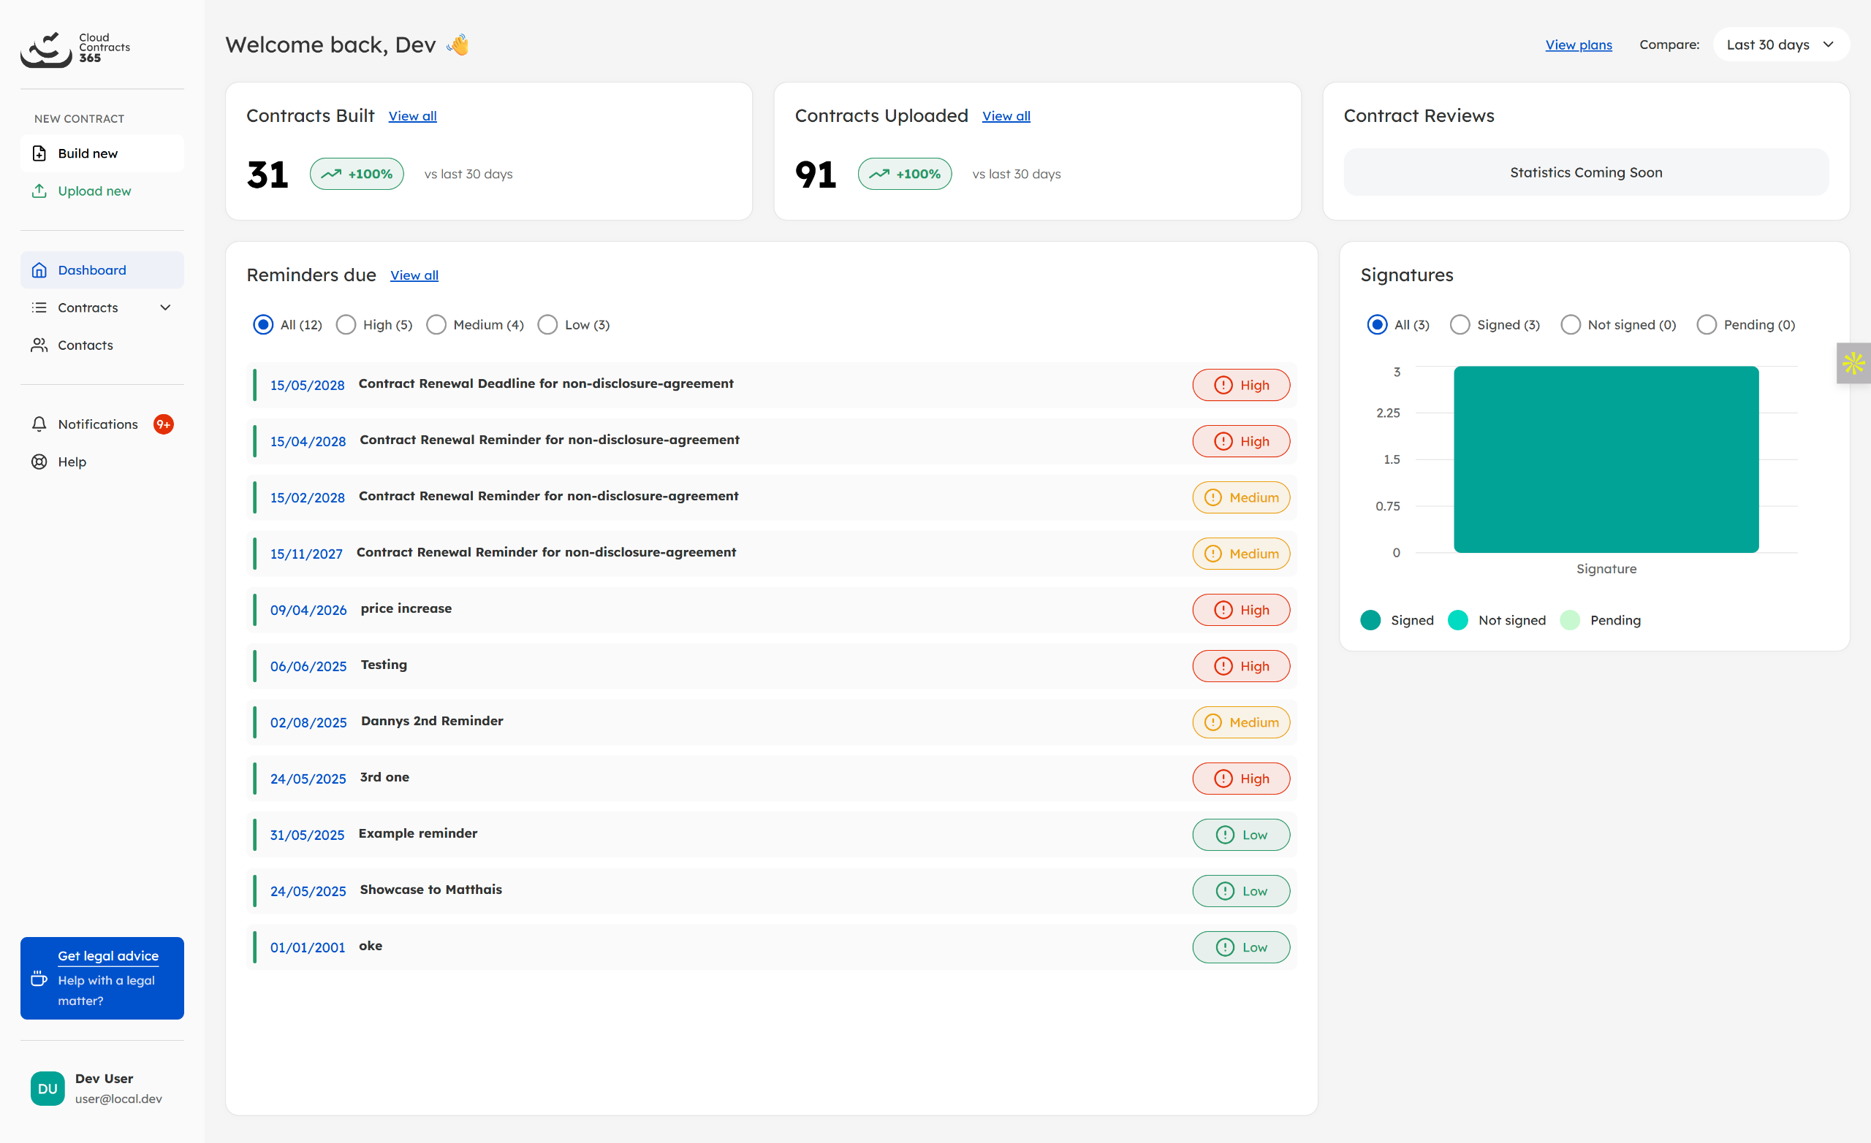Select the High (5) reminders filter
This screenshot has height=1143, width=1871.
point(346,325)
